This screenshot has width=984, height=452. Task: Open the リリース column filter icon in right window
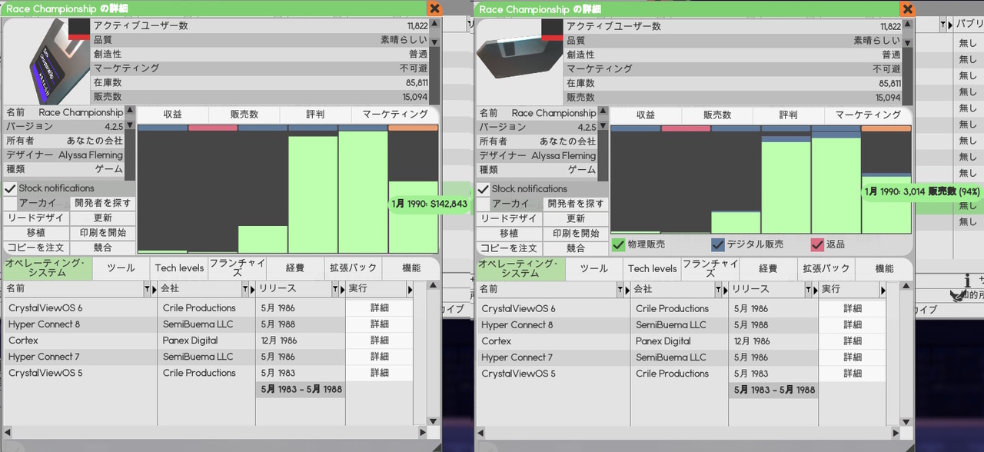[x=809, y=289]
